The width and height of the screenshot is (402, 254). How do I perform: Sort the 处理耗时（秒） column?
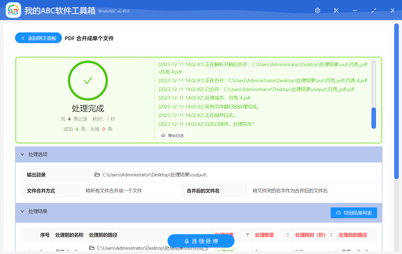pyautogui.click(x=331, y=235)
